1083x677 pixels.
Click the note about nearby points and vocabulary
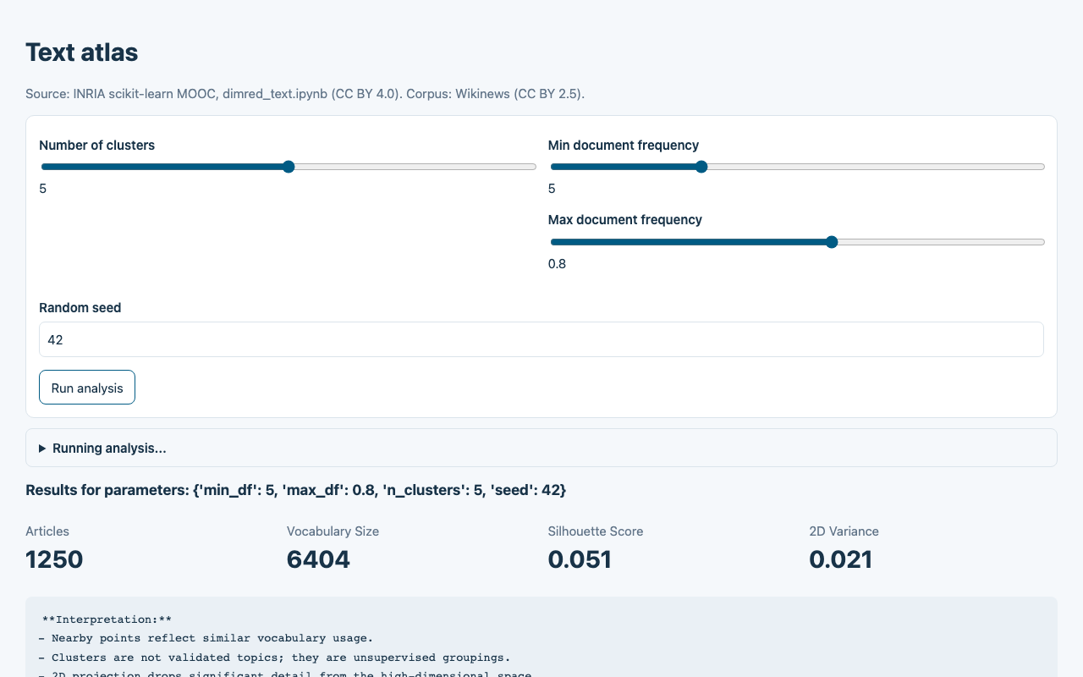point(206,638)
